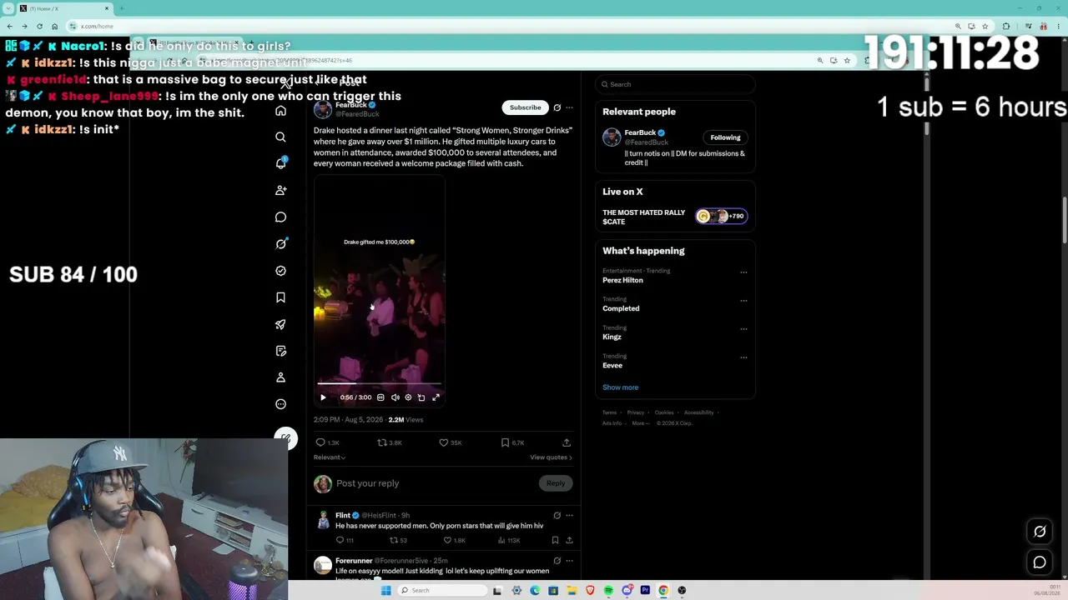Image resolution: width=1068 pixels, height=600 pixels.
Task: Open THE MOST HATED RALLY live space
Action: click(674, 217)
